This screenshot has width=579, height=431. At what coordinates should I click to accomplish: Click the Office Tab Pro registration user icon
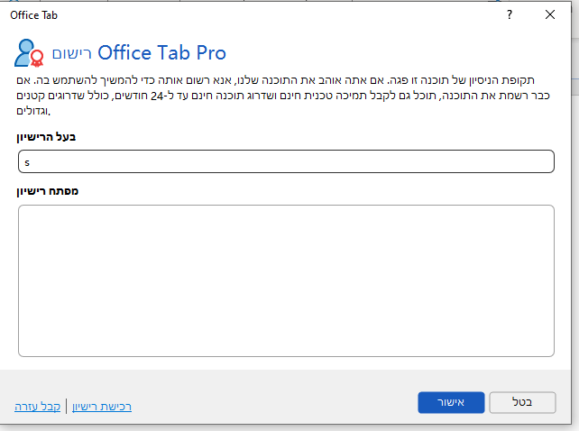click(x=29, y=53)
